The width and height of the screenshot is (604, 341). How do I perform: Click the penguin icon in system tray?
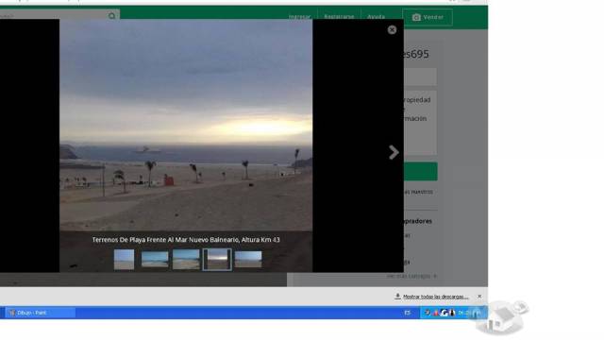pos(452,313)
